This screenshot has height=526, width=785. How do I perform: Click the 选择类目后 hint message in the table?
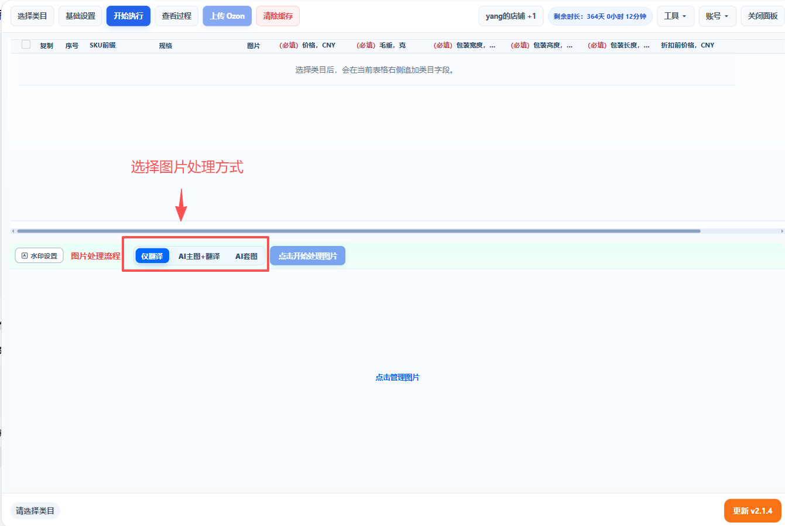(x=375, y=70)
